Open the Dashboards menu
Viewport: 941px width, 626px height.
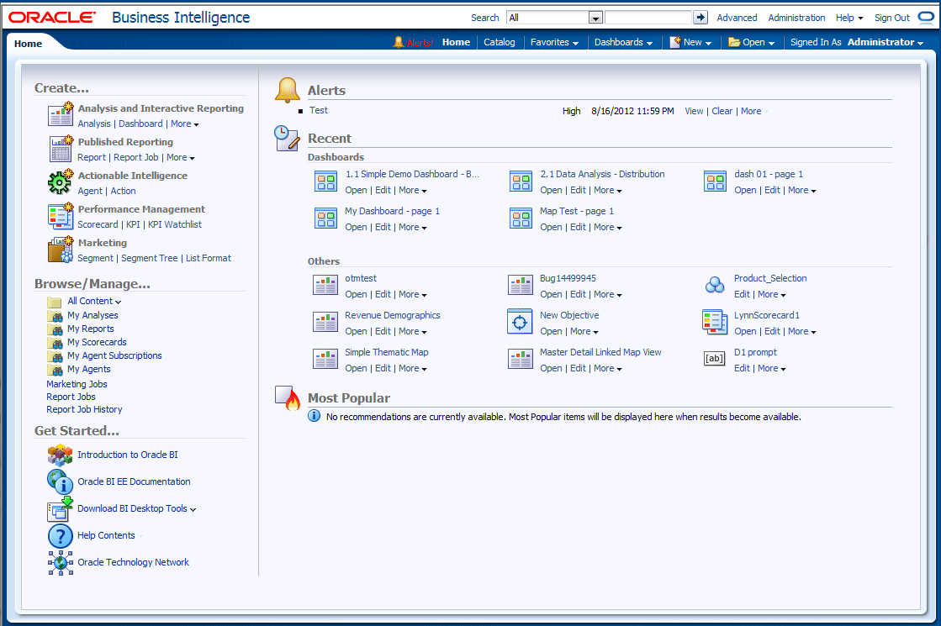(x=623, y=42)
